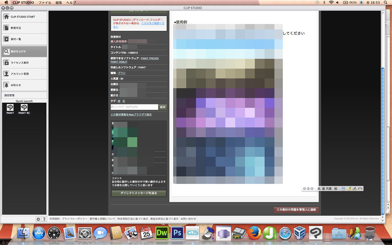Click the 追加 tag button

163,107
